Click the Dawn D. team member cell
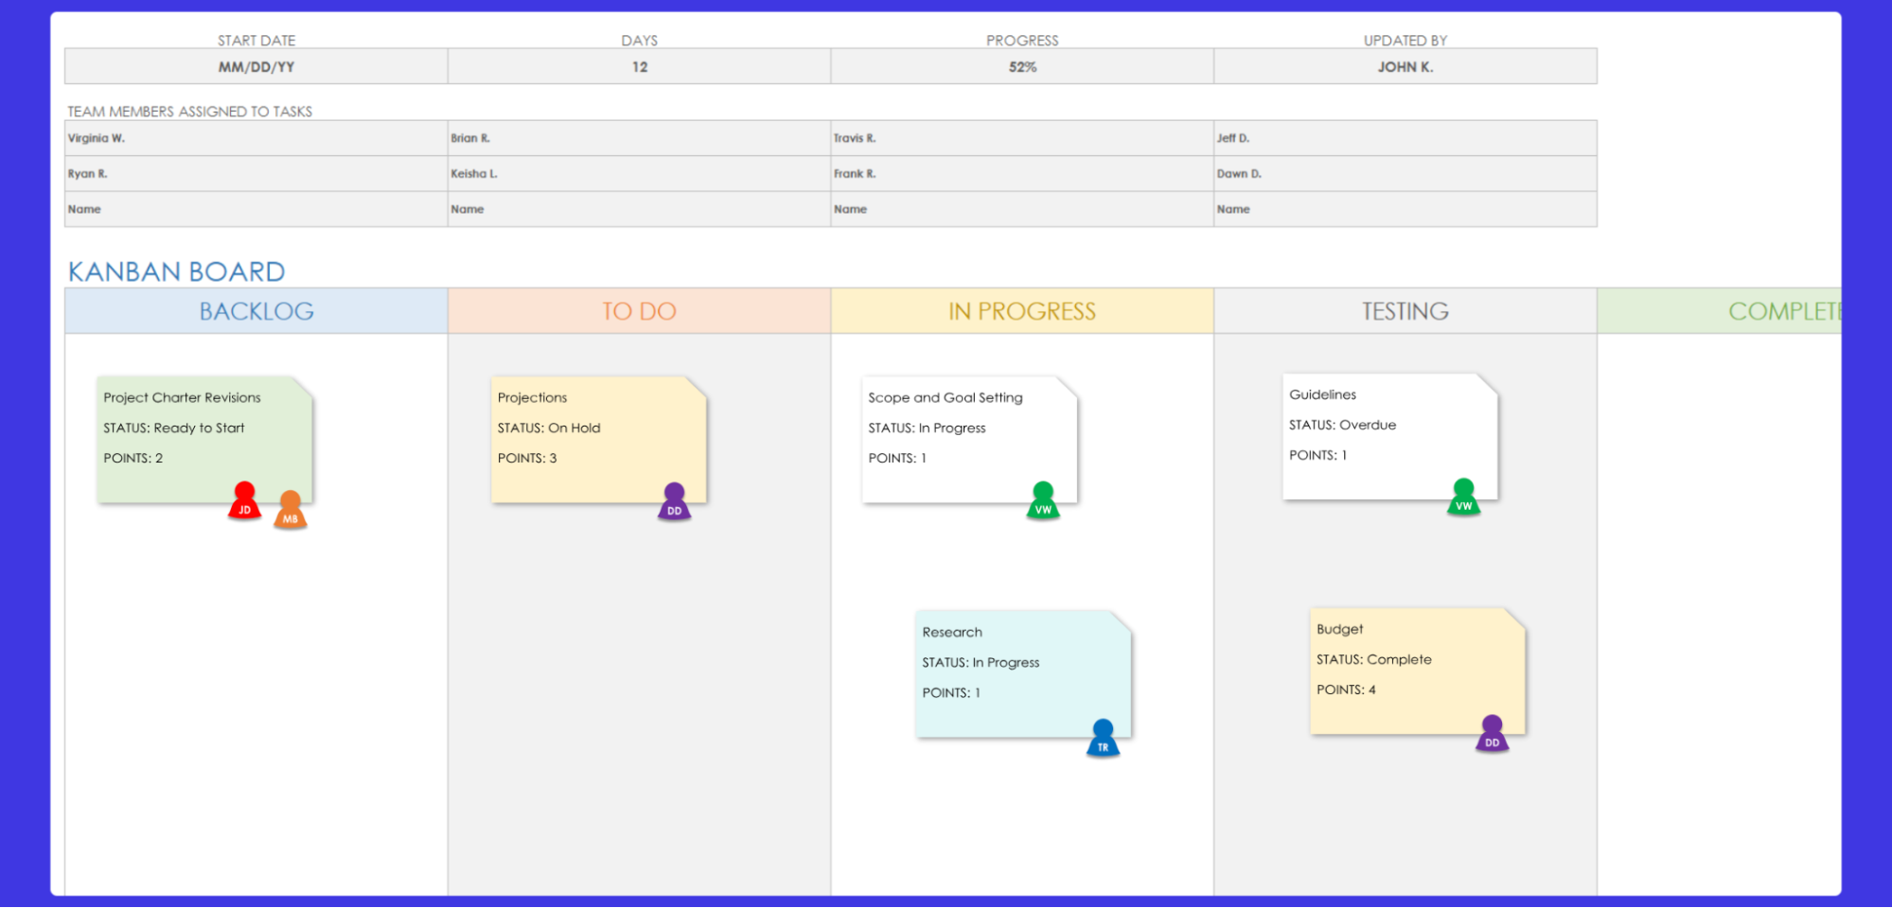This screenshot has height=908, width=1892. (1406, 174)
